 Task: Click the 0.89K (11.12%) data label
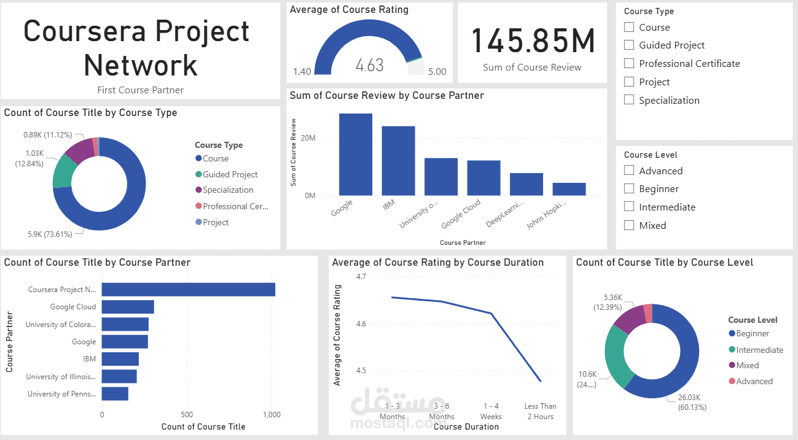48,135
